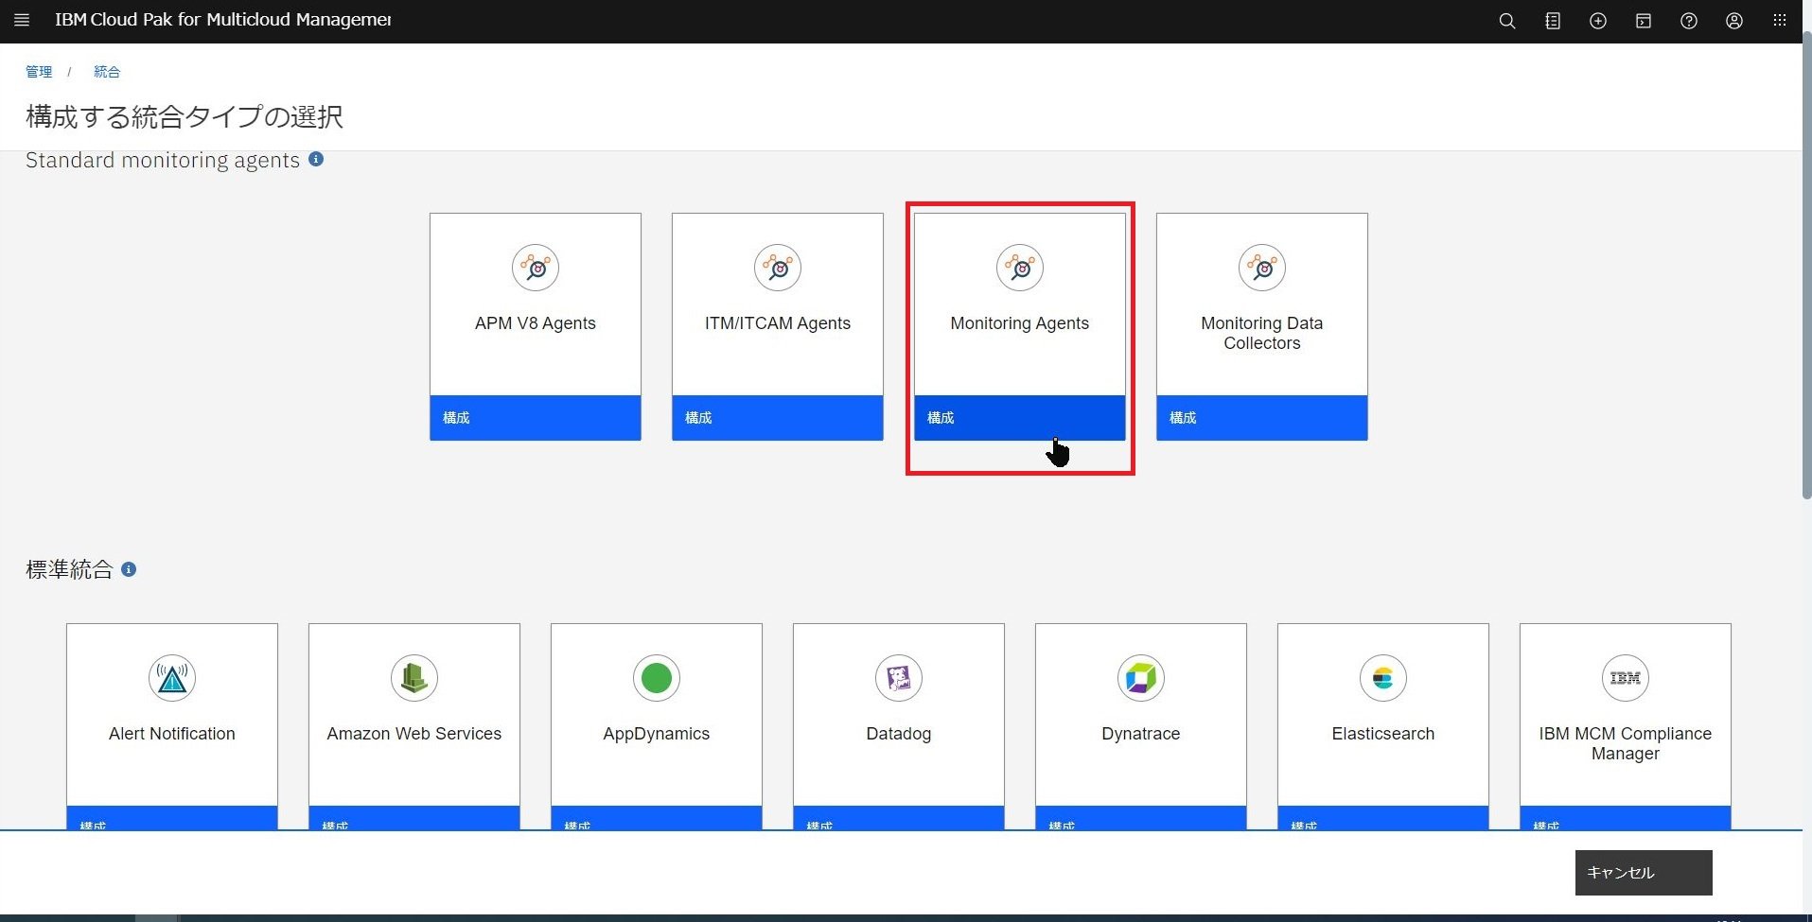This screenshot has height=922, width=1812.
Task: Select the Dynatrace label
Action: 1141,734
